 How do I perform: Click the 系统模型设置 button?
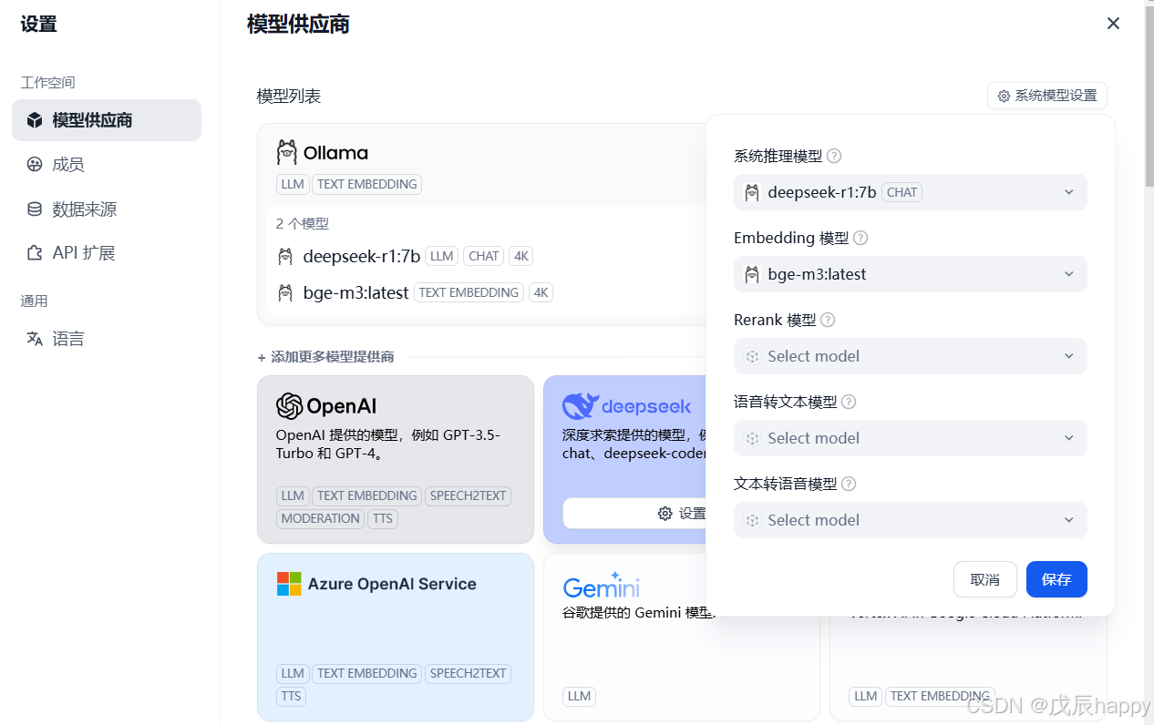click(x=1047, y=96)
